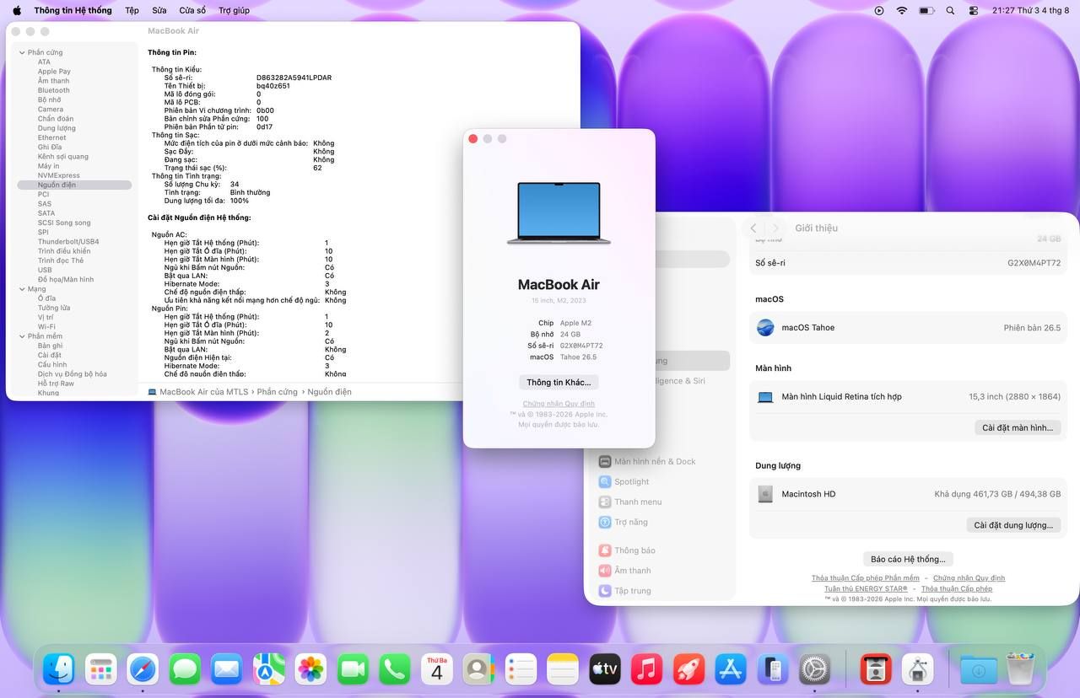Show Wi-Fi status in the menu bar
1080x698 pixels.
click(902, 10)
